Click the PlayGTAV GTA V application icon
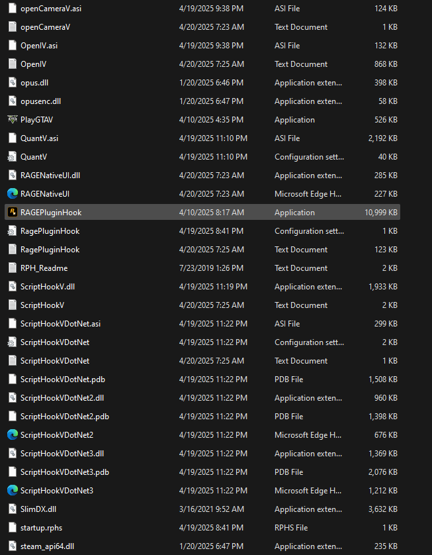432x555 pixels. [13, 120]
